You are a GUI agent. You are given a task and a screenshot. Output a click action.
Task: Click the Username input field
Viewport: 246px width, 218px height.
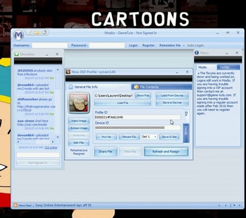coord(50,45)
